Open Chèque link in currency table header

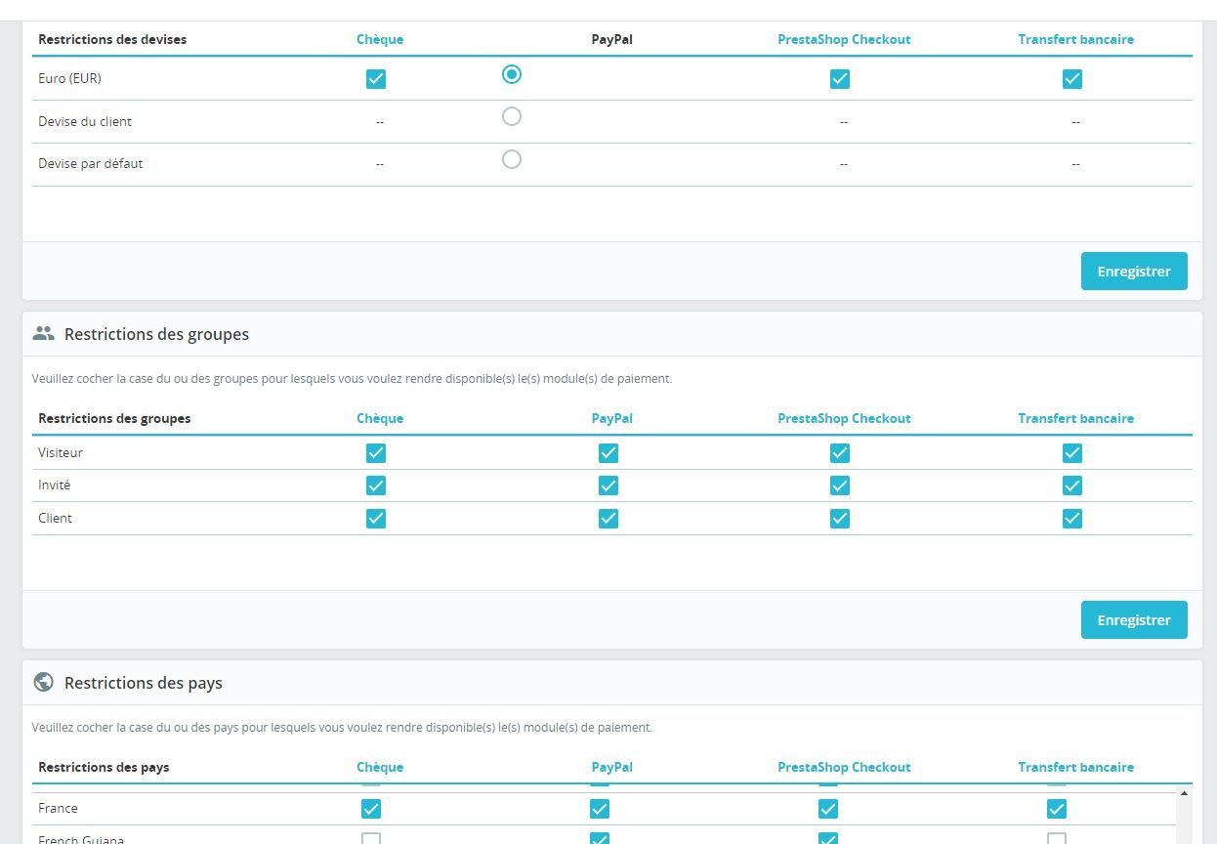click(x=380, y=40)
